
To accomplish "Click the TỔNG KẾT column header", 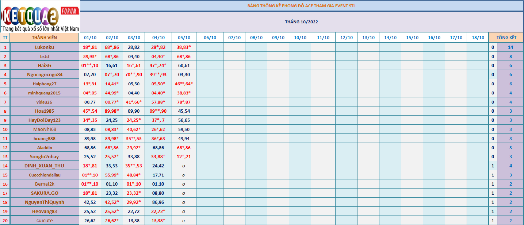I will pos(506,38).
